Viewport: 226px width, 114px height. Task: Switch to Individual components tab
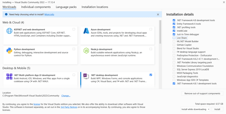coord(36,7)
